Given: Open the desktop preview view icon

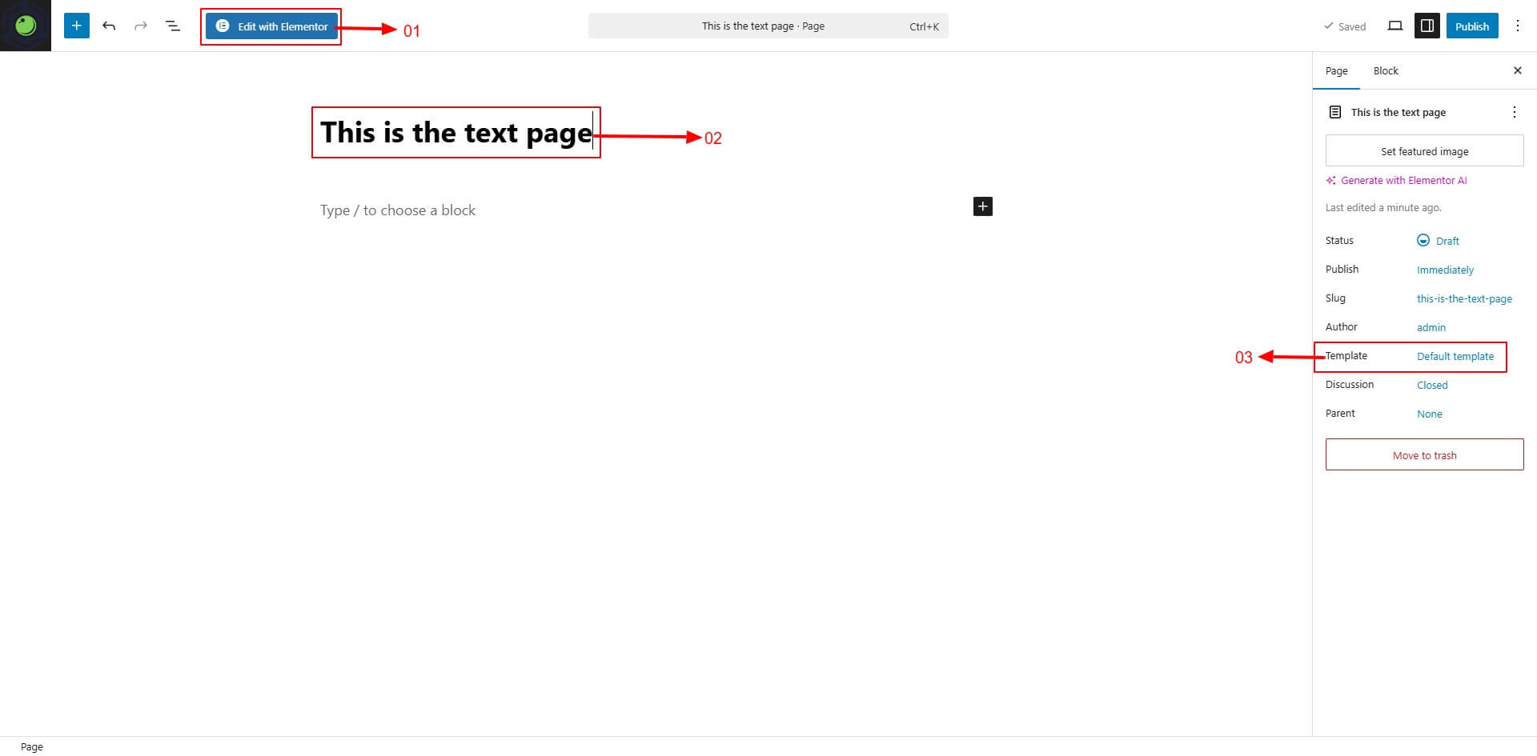Looking at the screenshot, I should pos(1395,26).
